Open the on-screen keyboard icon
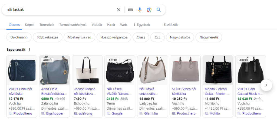 pos(130,10)
